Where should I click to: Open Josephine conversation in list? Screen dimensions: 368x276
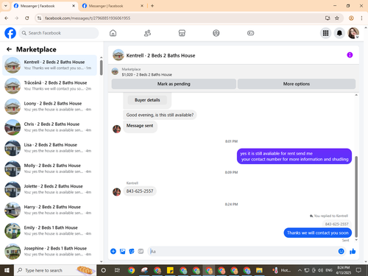coord(49,251)
